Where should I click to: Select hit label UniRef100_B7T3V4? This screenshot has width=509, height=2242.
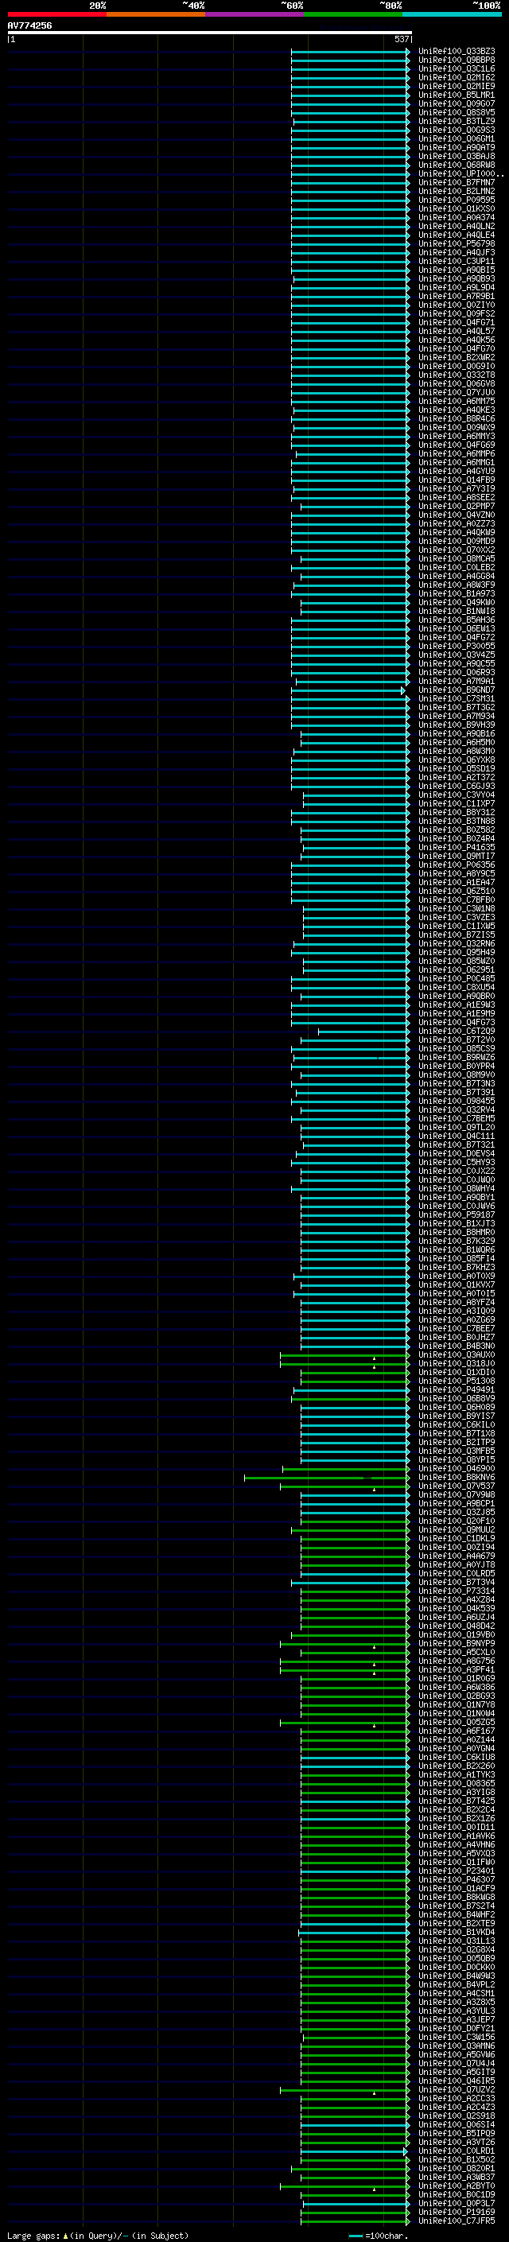457,1582
